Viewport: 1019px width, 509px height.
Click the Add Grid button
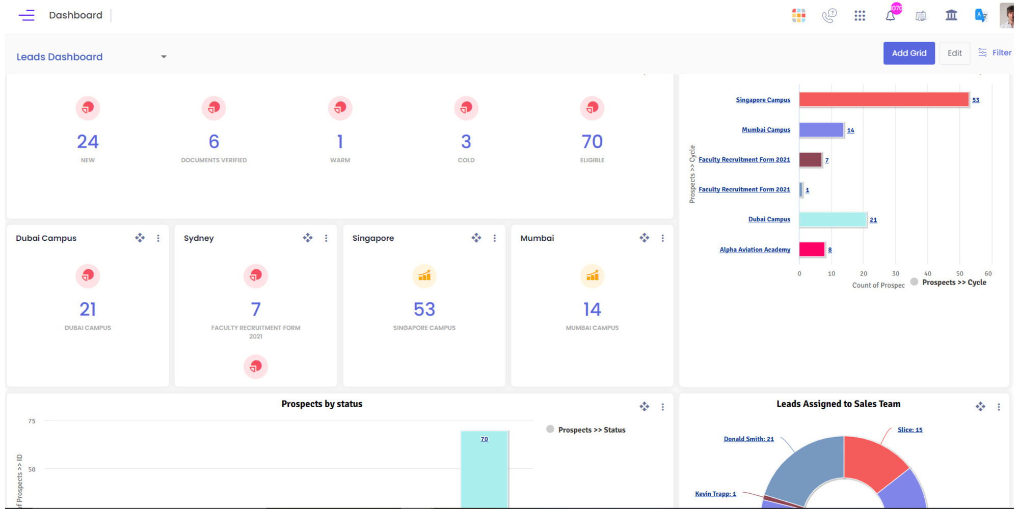(x=909, y=53)
